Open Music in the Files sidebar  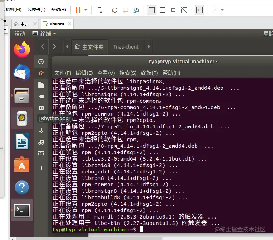pos(41,142)
